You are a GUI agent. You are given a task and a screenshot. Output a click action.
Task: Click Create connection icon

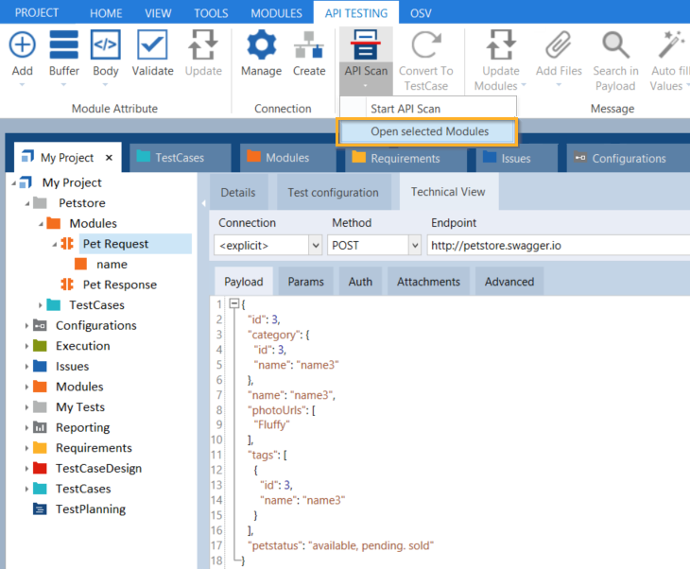[309, 45]
